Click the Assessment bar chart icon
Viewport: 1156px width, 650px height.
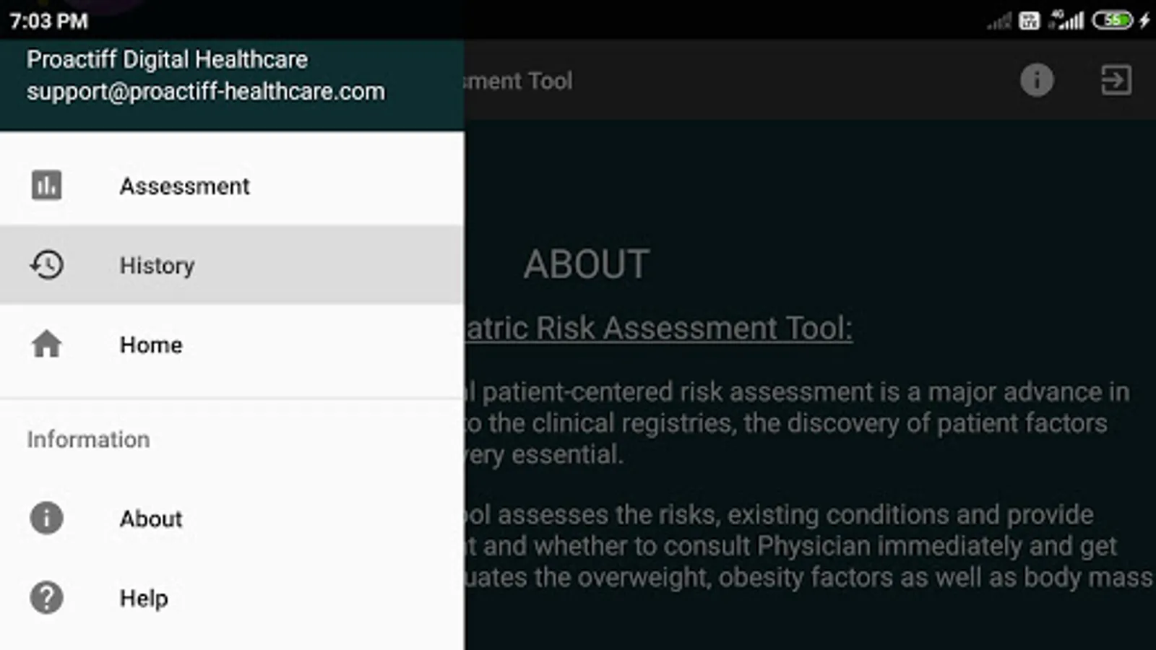pyautogui.click(x=46, y=186)
